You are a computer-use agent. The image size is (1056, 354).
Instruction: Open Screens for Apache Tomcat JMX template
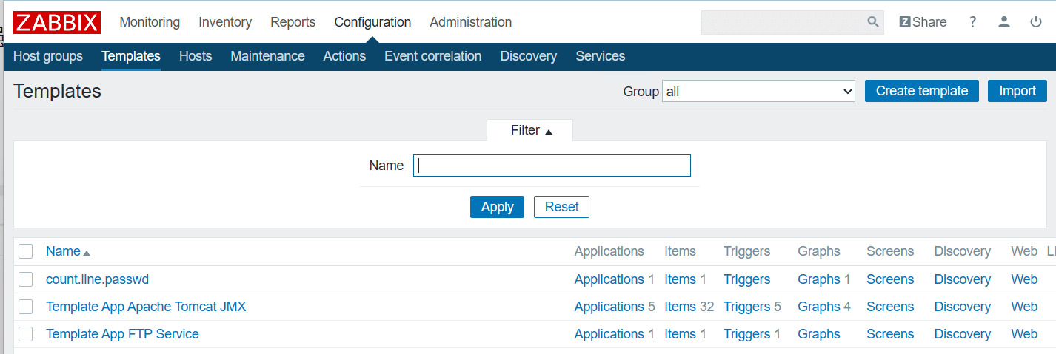890,307
